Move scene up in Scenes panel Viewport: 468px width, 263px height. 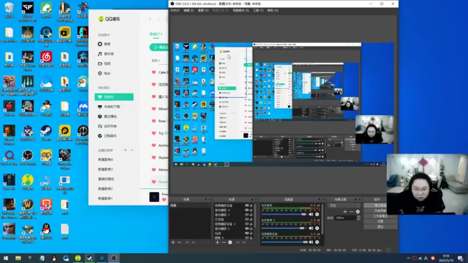click(x=187, y=243)
